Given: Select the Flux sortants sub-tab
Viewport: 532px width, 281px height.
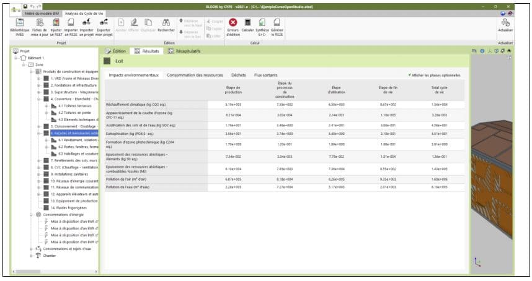Looking at the screenshot, I should [265, 75].
